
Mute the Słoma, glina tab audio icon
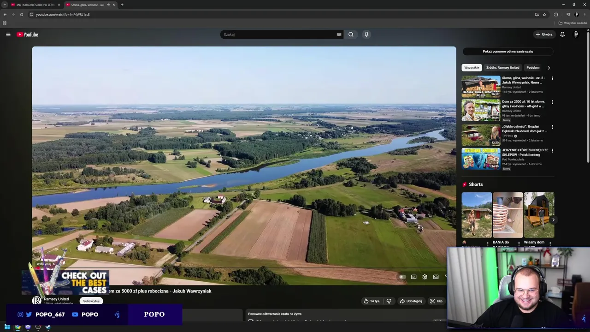(x=108, y=5)
